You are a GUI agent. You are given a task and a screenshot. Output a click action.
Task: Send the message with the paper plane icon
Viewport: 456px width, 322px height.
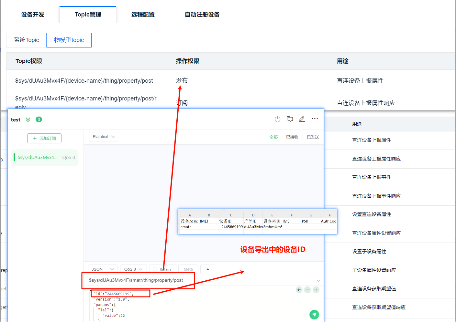(x=314, y=314)
